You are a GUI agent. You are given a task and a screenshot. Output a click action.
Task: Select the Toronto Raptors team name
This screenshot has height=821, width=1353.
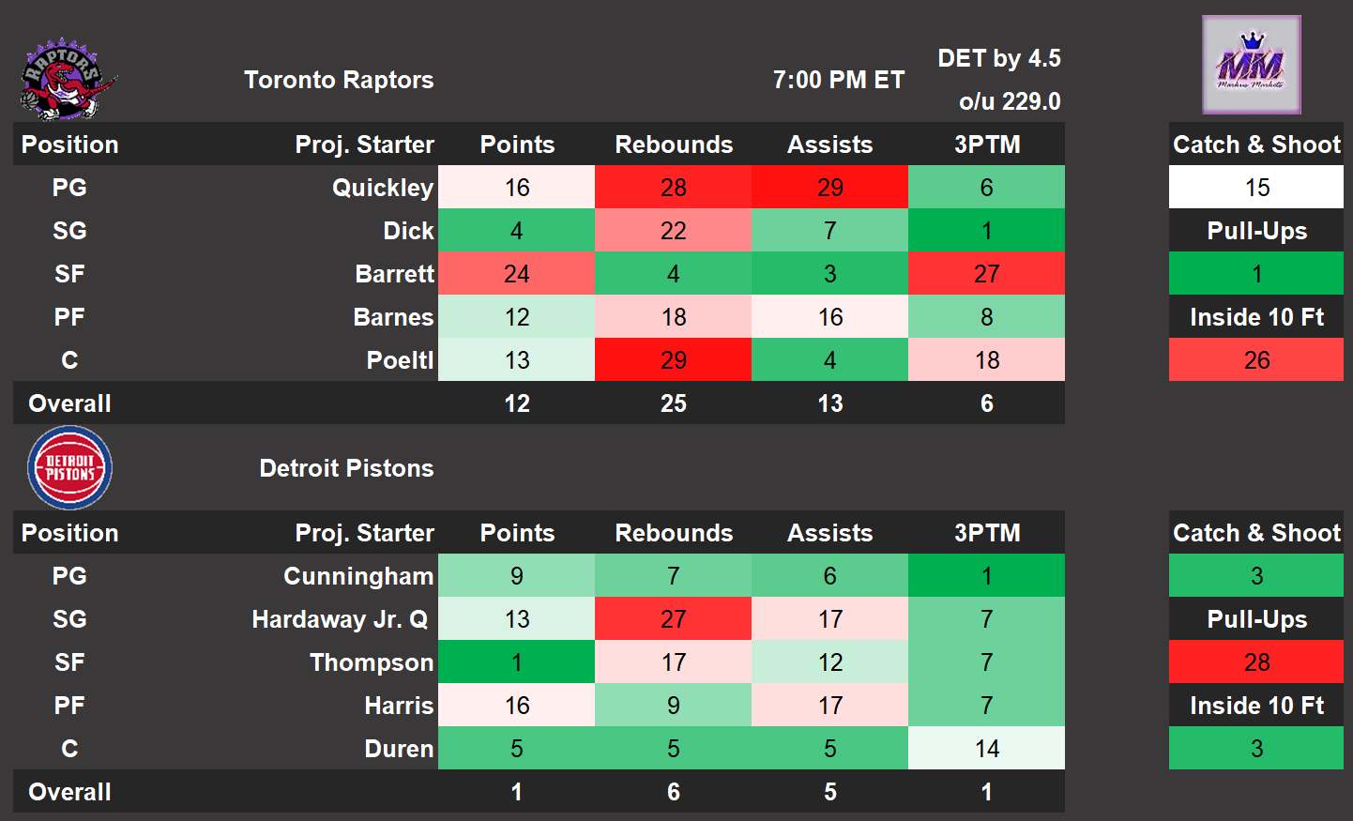click(x=339, y=80)
